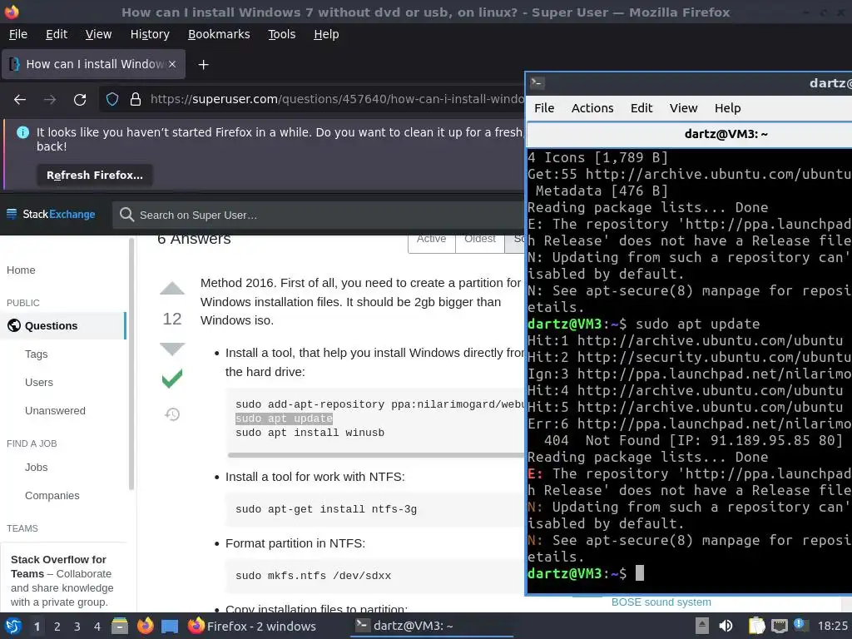Viewport: 852px width, 639px height.
Task: Upvote the answer with score 12
Action: (x=172, y=289)
